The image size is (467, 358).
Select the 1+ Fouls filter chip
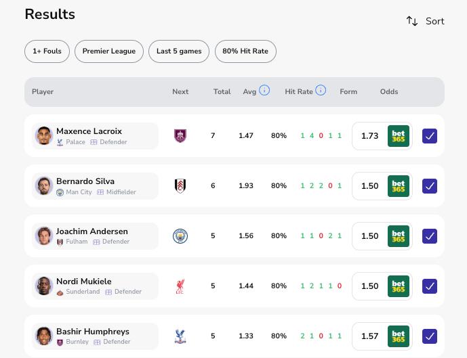pyautogui.click(x=47, y=51)
